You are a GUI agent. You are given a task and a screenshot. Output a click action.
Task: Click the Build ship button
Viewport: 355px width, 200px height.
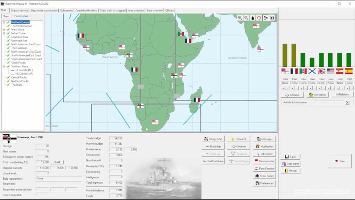(x=213, y=147)
